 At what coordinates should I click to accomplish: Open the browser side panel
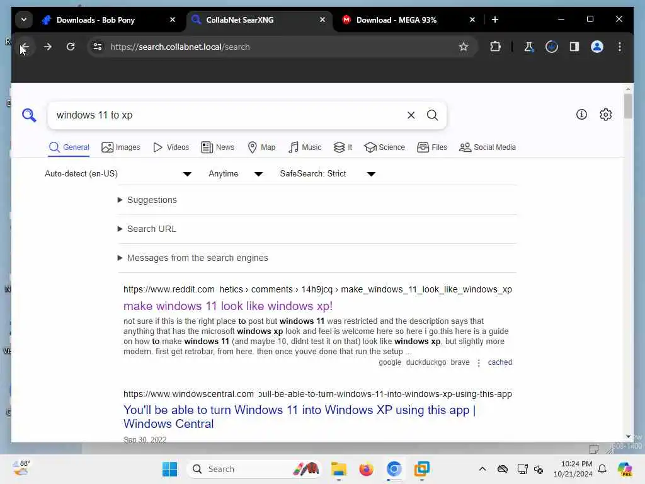(574, 47)
